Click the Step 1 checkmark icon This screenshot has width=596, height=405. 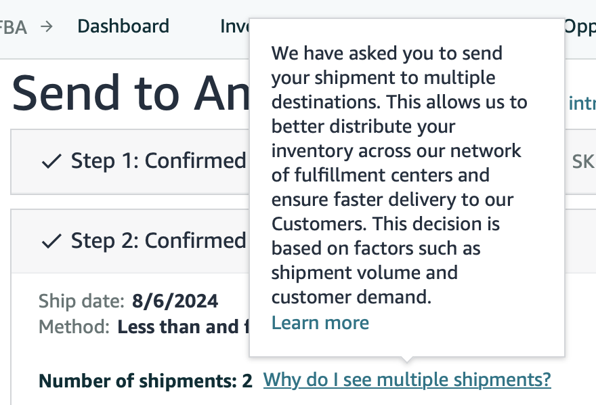tap(51, 161)
